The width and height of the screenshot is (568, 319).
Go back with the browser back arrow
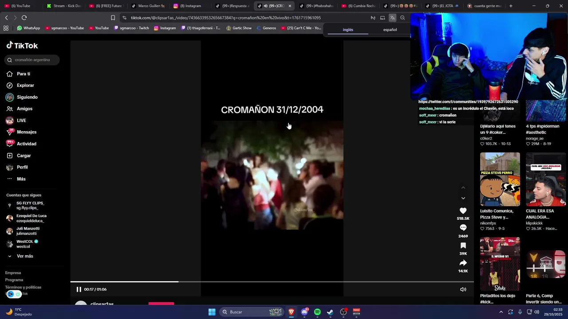point(6,18)
